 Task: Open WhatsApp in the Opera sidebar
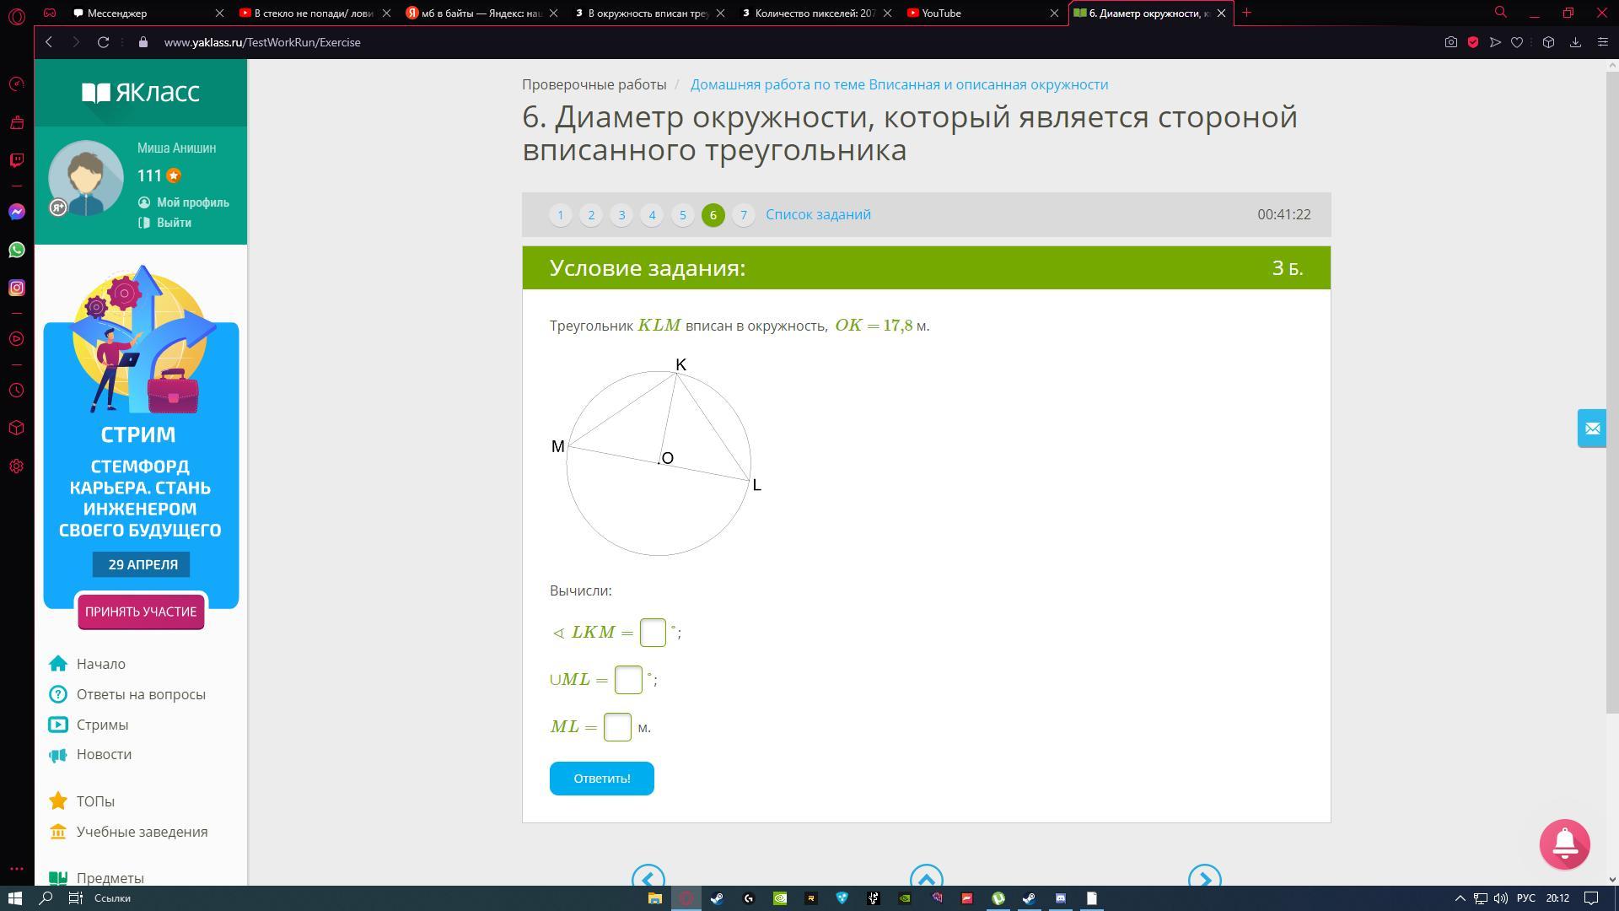click(17, 250)
